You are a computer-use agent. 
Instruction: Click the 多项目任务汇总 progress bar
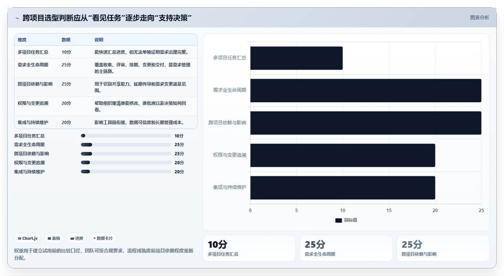[126, 136]
